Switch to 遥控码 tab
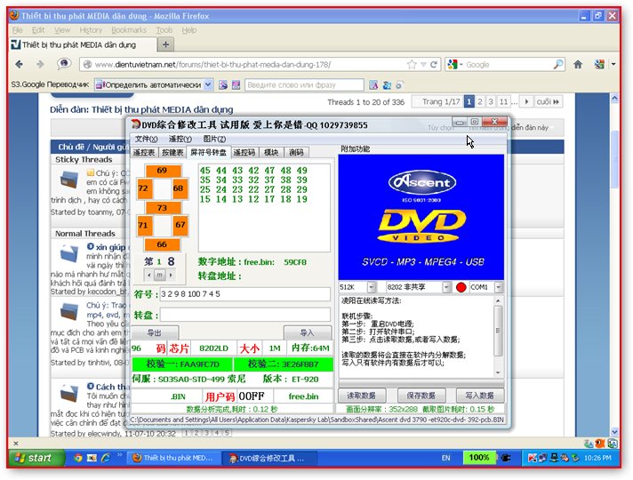 (244, 153)
